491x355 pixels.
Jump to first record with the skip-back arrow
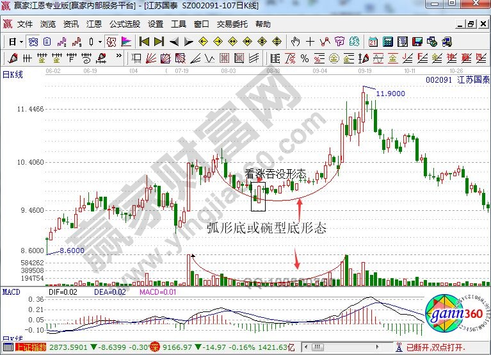(144, 42)
